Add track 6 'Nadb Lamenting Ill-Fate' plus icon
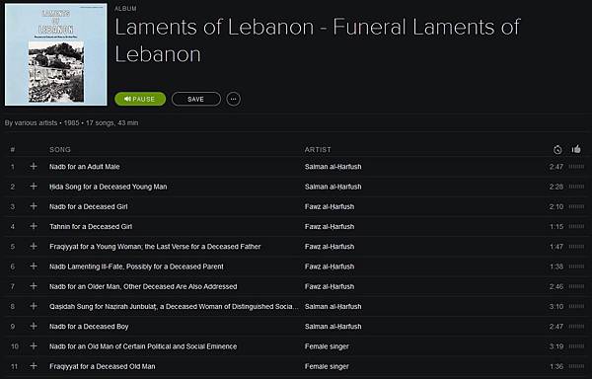592x379 pixels. [x=34, y=266]
